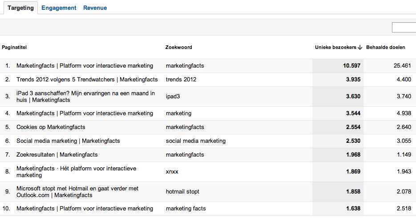Select the 'hotmail stopt' keyword
The height and width of the screenshot is (218, 416).
click(182, 192)
